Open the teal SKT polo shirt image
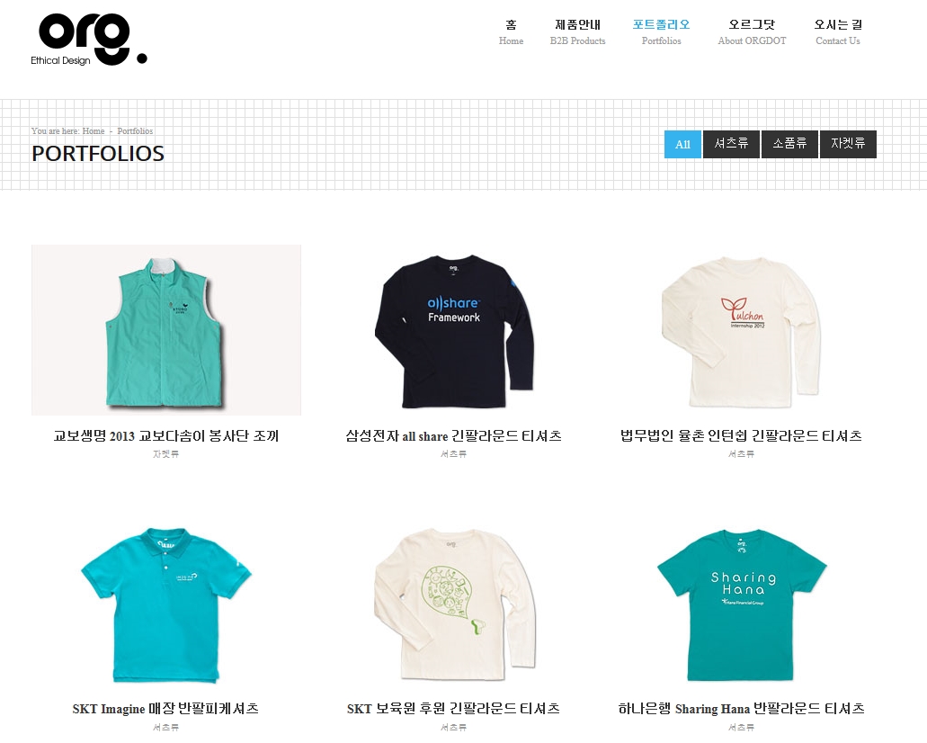This screenshot has height=743, width=927. (166, 604)
